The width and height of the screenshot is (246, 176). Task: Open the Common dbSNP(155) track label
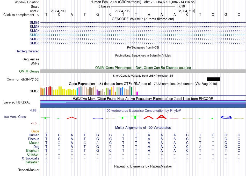pyautogui.click(x=23, y=79)
